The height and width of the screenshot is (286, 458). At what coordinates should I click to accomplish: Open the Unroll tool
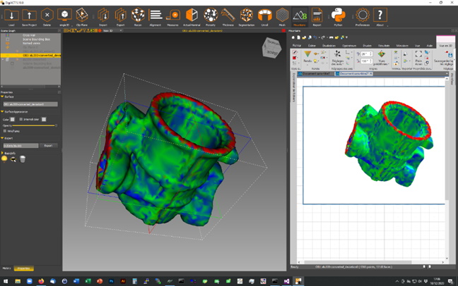pyautogui.click(x=264, y=15)
